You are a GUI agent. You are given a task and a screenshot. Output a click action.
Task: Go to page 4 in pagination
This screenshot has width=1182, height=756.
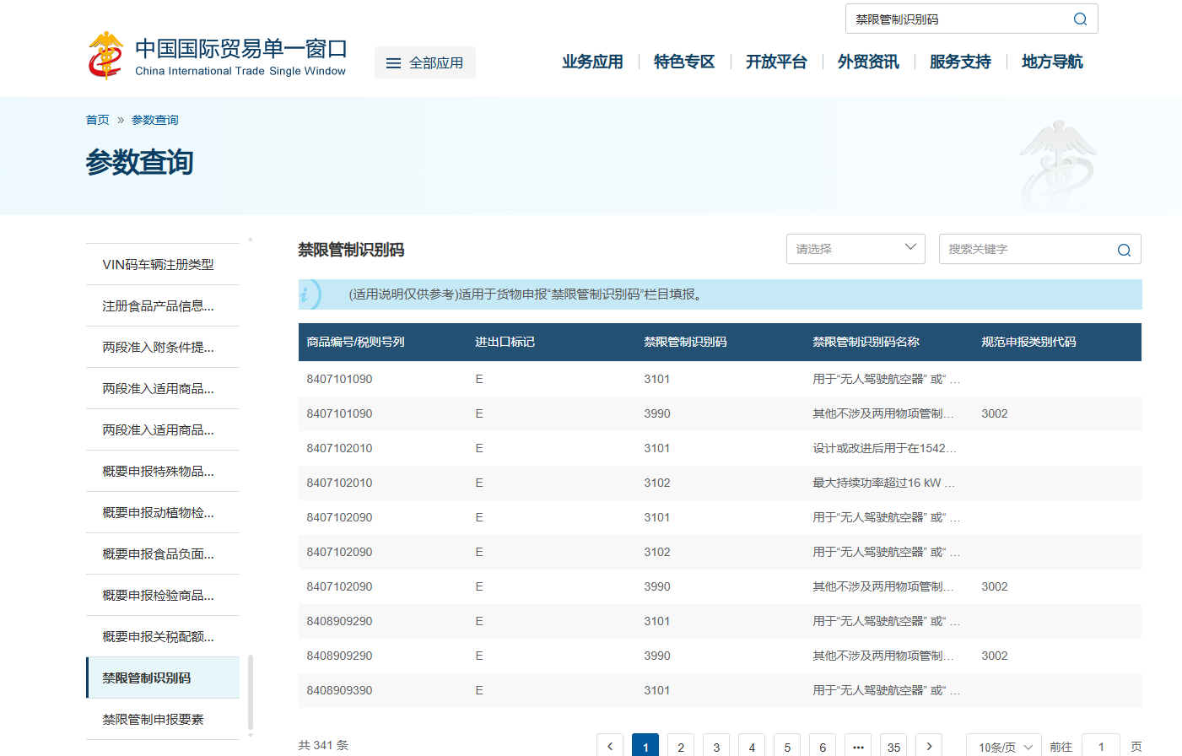752,747
